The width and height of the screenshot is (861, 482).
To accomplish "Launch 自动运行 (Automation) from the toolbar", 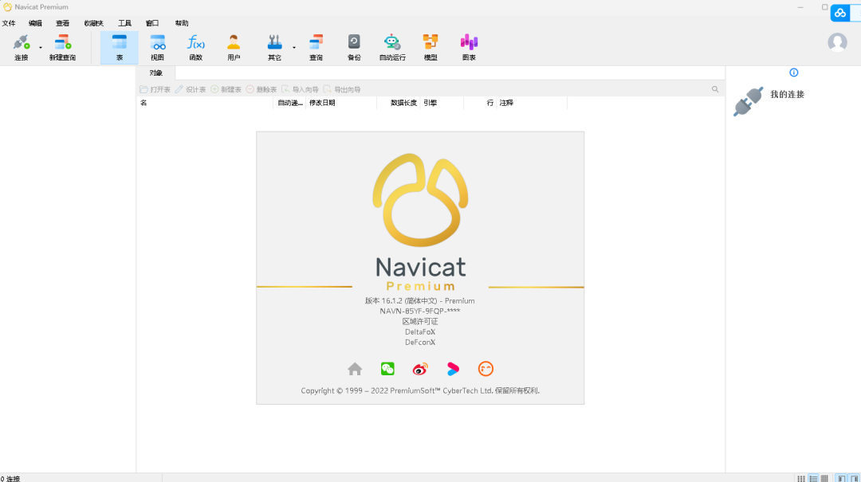I will [391, 46].
